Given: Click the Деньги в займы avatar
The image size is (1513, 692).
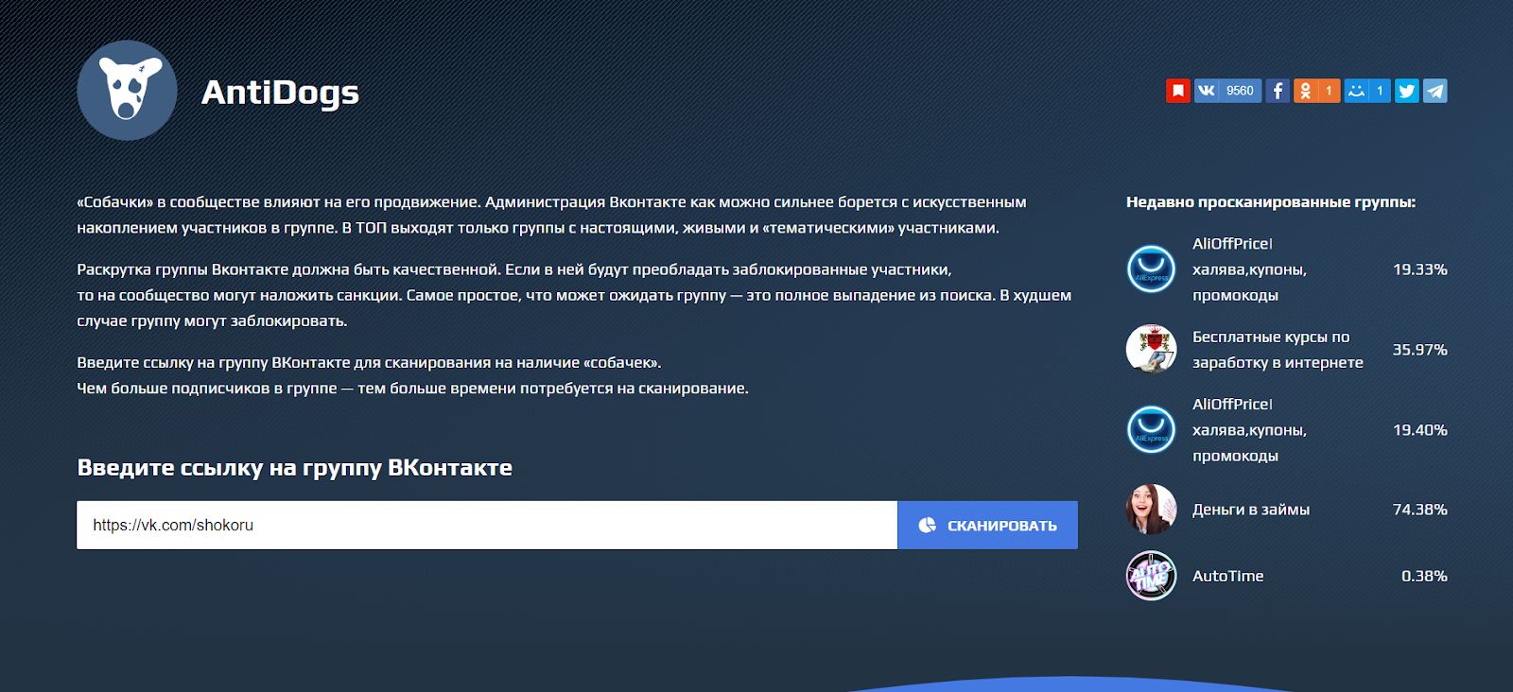Looking at the screenshot, I should pyautogui.click(x=1151, y=510).
